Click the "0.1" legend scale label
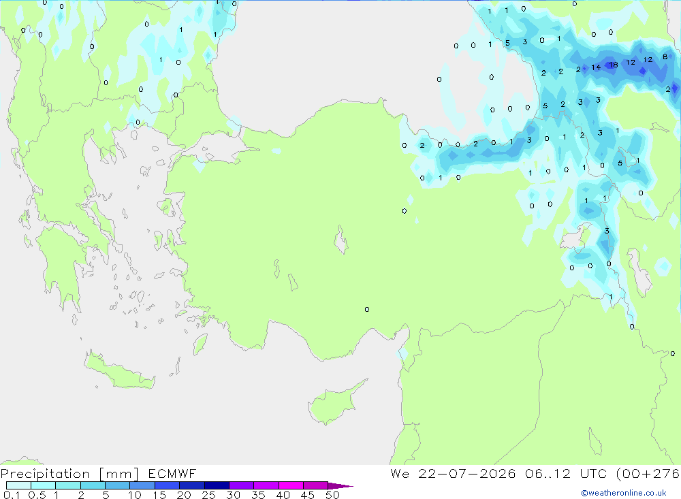The height and width of the screenshot is (499, 681). 12,495
